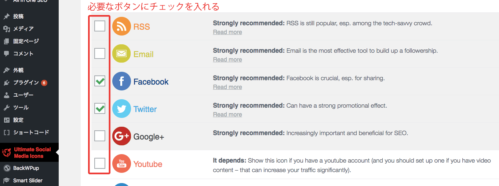Open the Smart Slider menu item
Image resolution: width=499 pixels, height=186 pixels.
(x=28, y=181)
